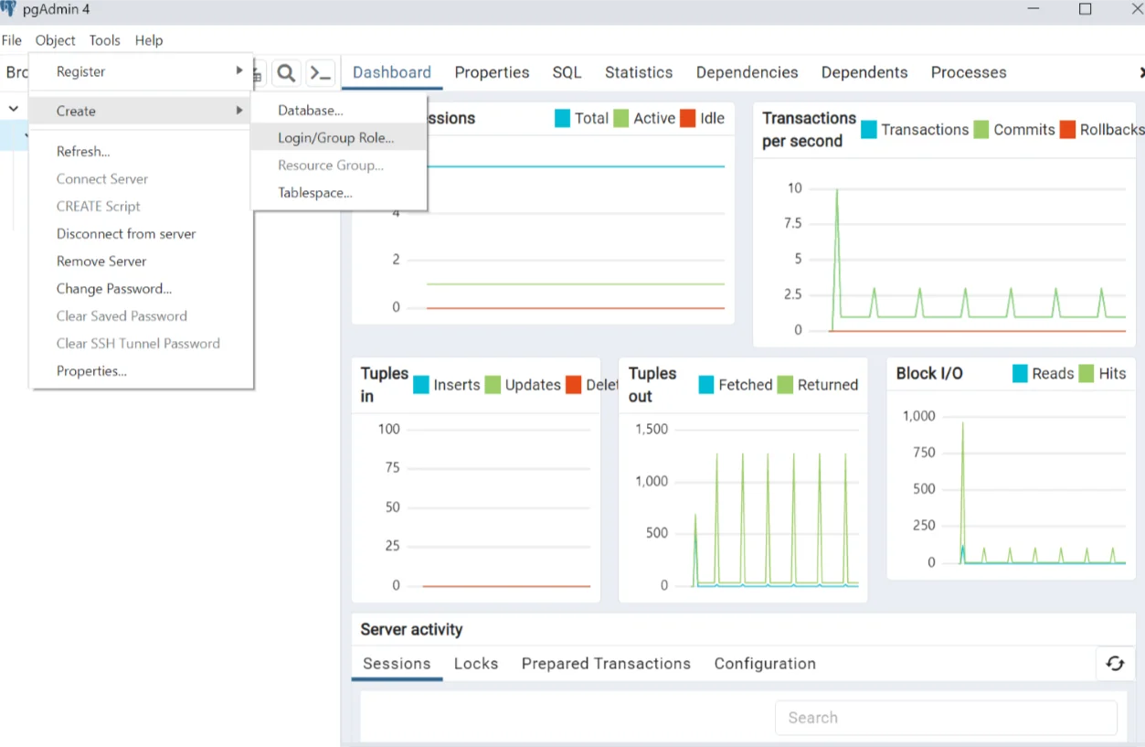Switch to the Dependents tab

[x=864, y=72]
